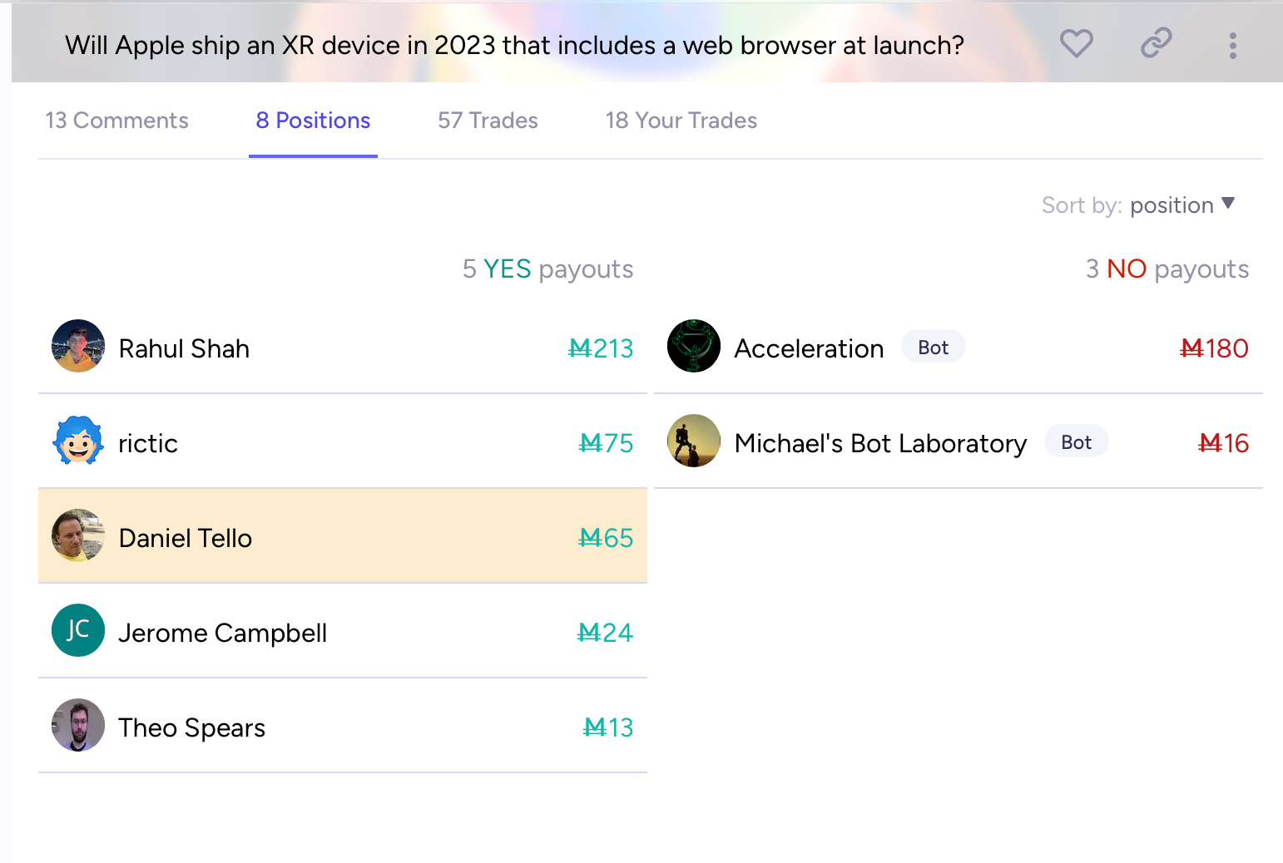Image resolution: width=1283 pixels, height=863 pixels.
Task: Open Theo Spears' profile name link
Action: 192,727
